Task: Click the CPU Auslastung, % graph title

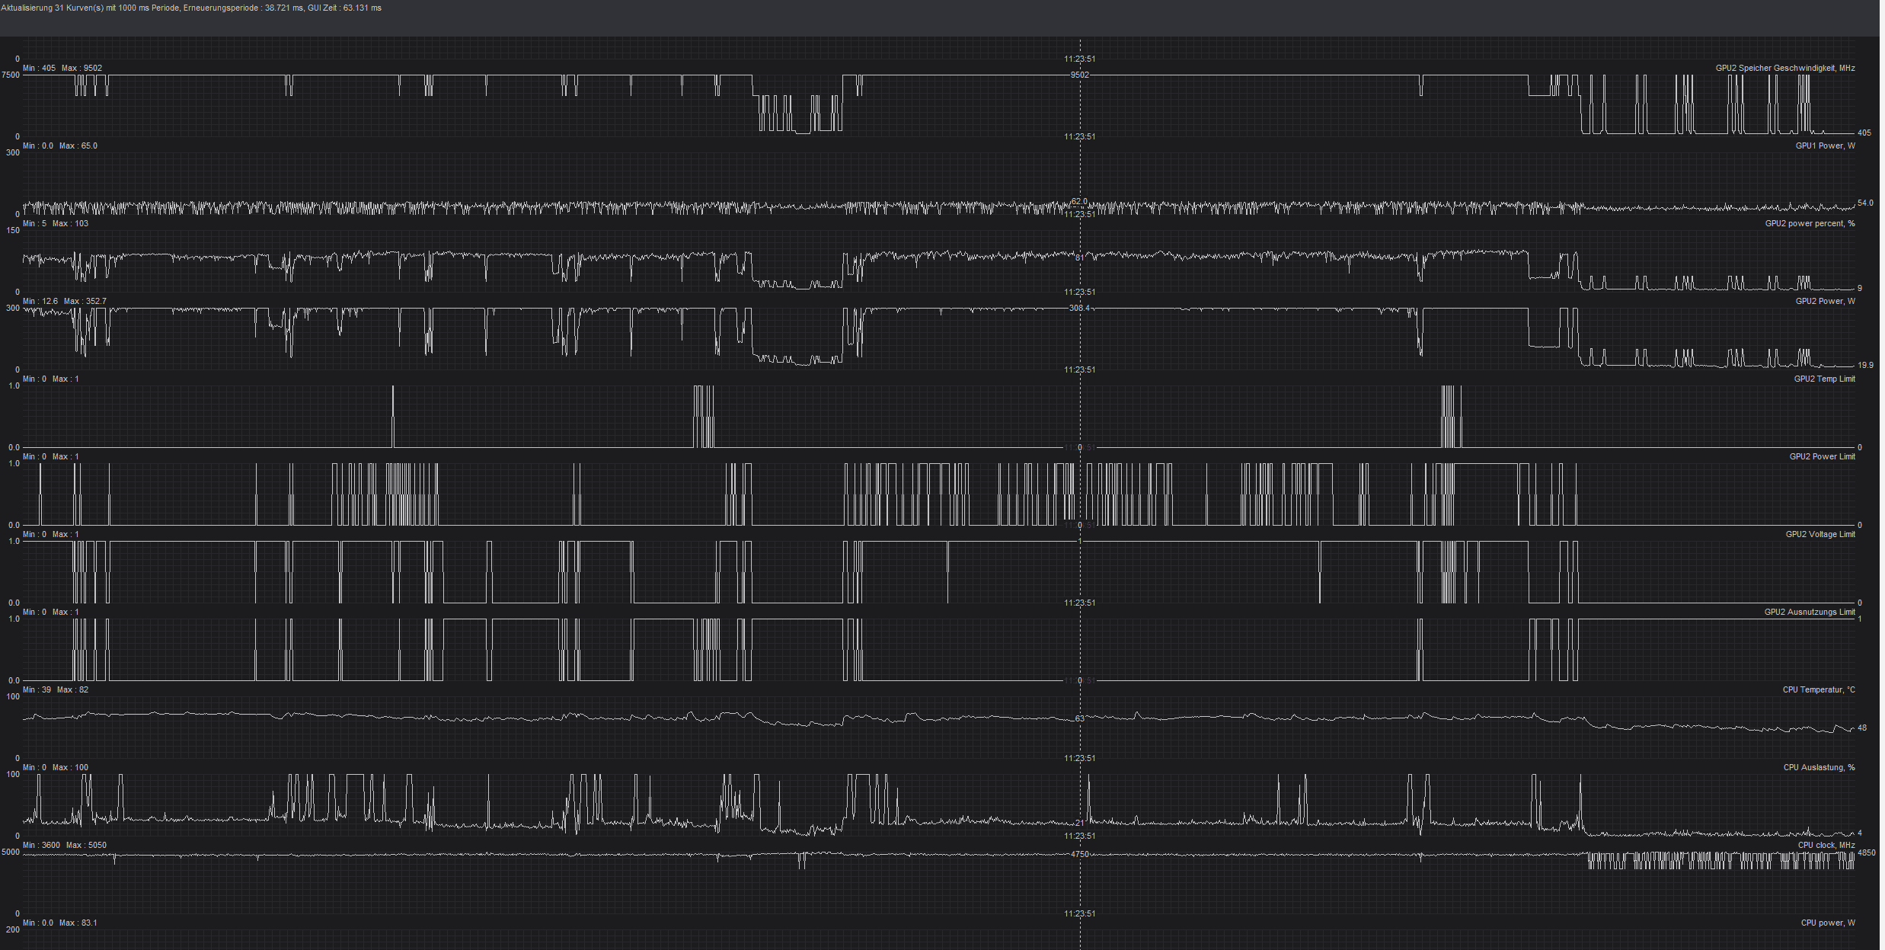Action: pyautogui.click(x=1819, y=767)
